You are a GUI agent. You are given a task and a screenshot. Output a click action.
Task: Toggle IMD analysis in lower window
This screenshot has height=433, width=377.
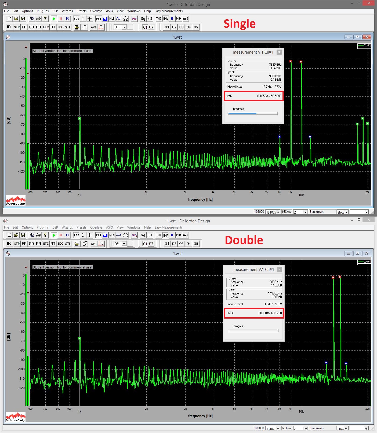click(166, 235)
